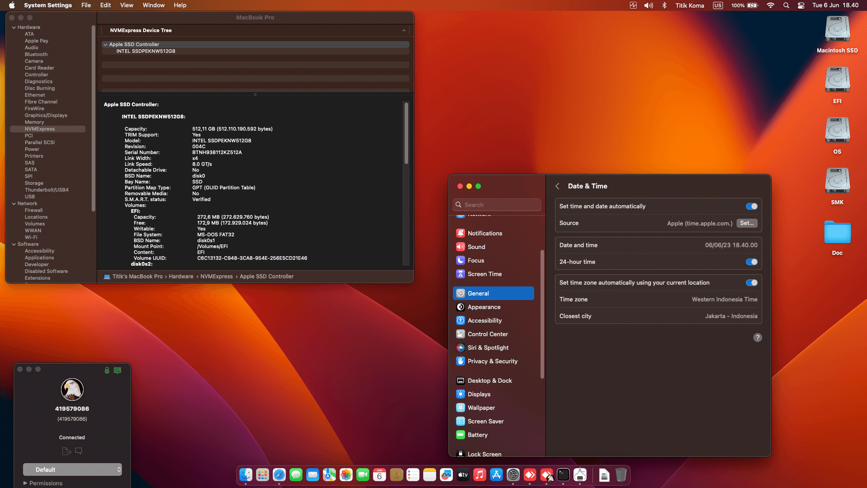Collapse the Software tree section
This screenshot has height=488, width=867.
(x=14, y=244)
